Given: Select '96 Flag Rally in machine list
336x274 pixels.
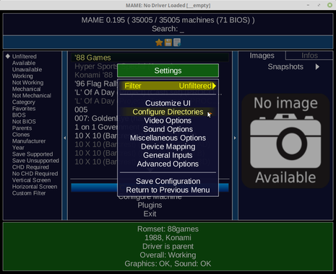Looking at the screenshot, I should click(x=95, y=84).
